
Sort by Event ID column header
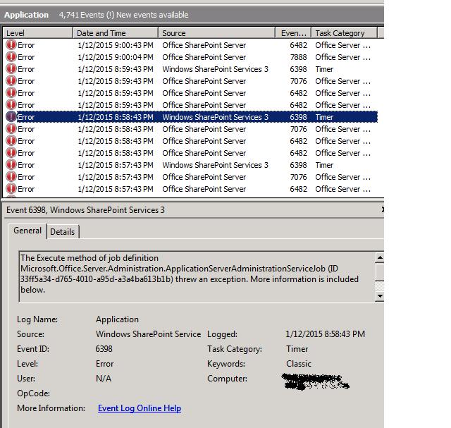(293, 33)
